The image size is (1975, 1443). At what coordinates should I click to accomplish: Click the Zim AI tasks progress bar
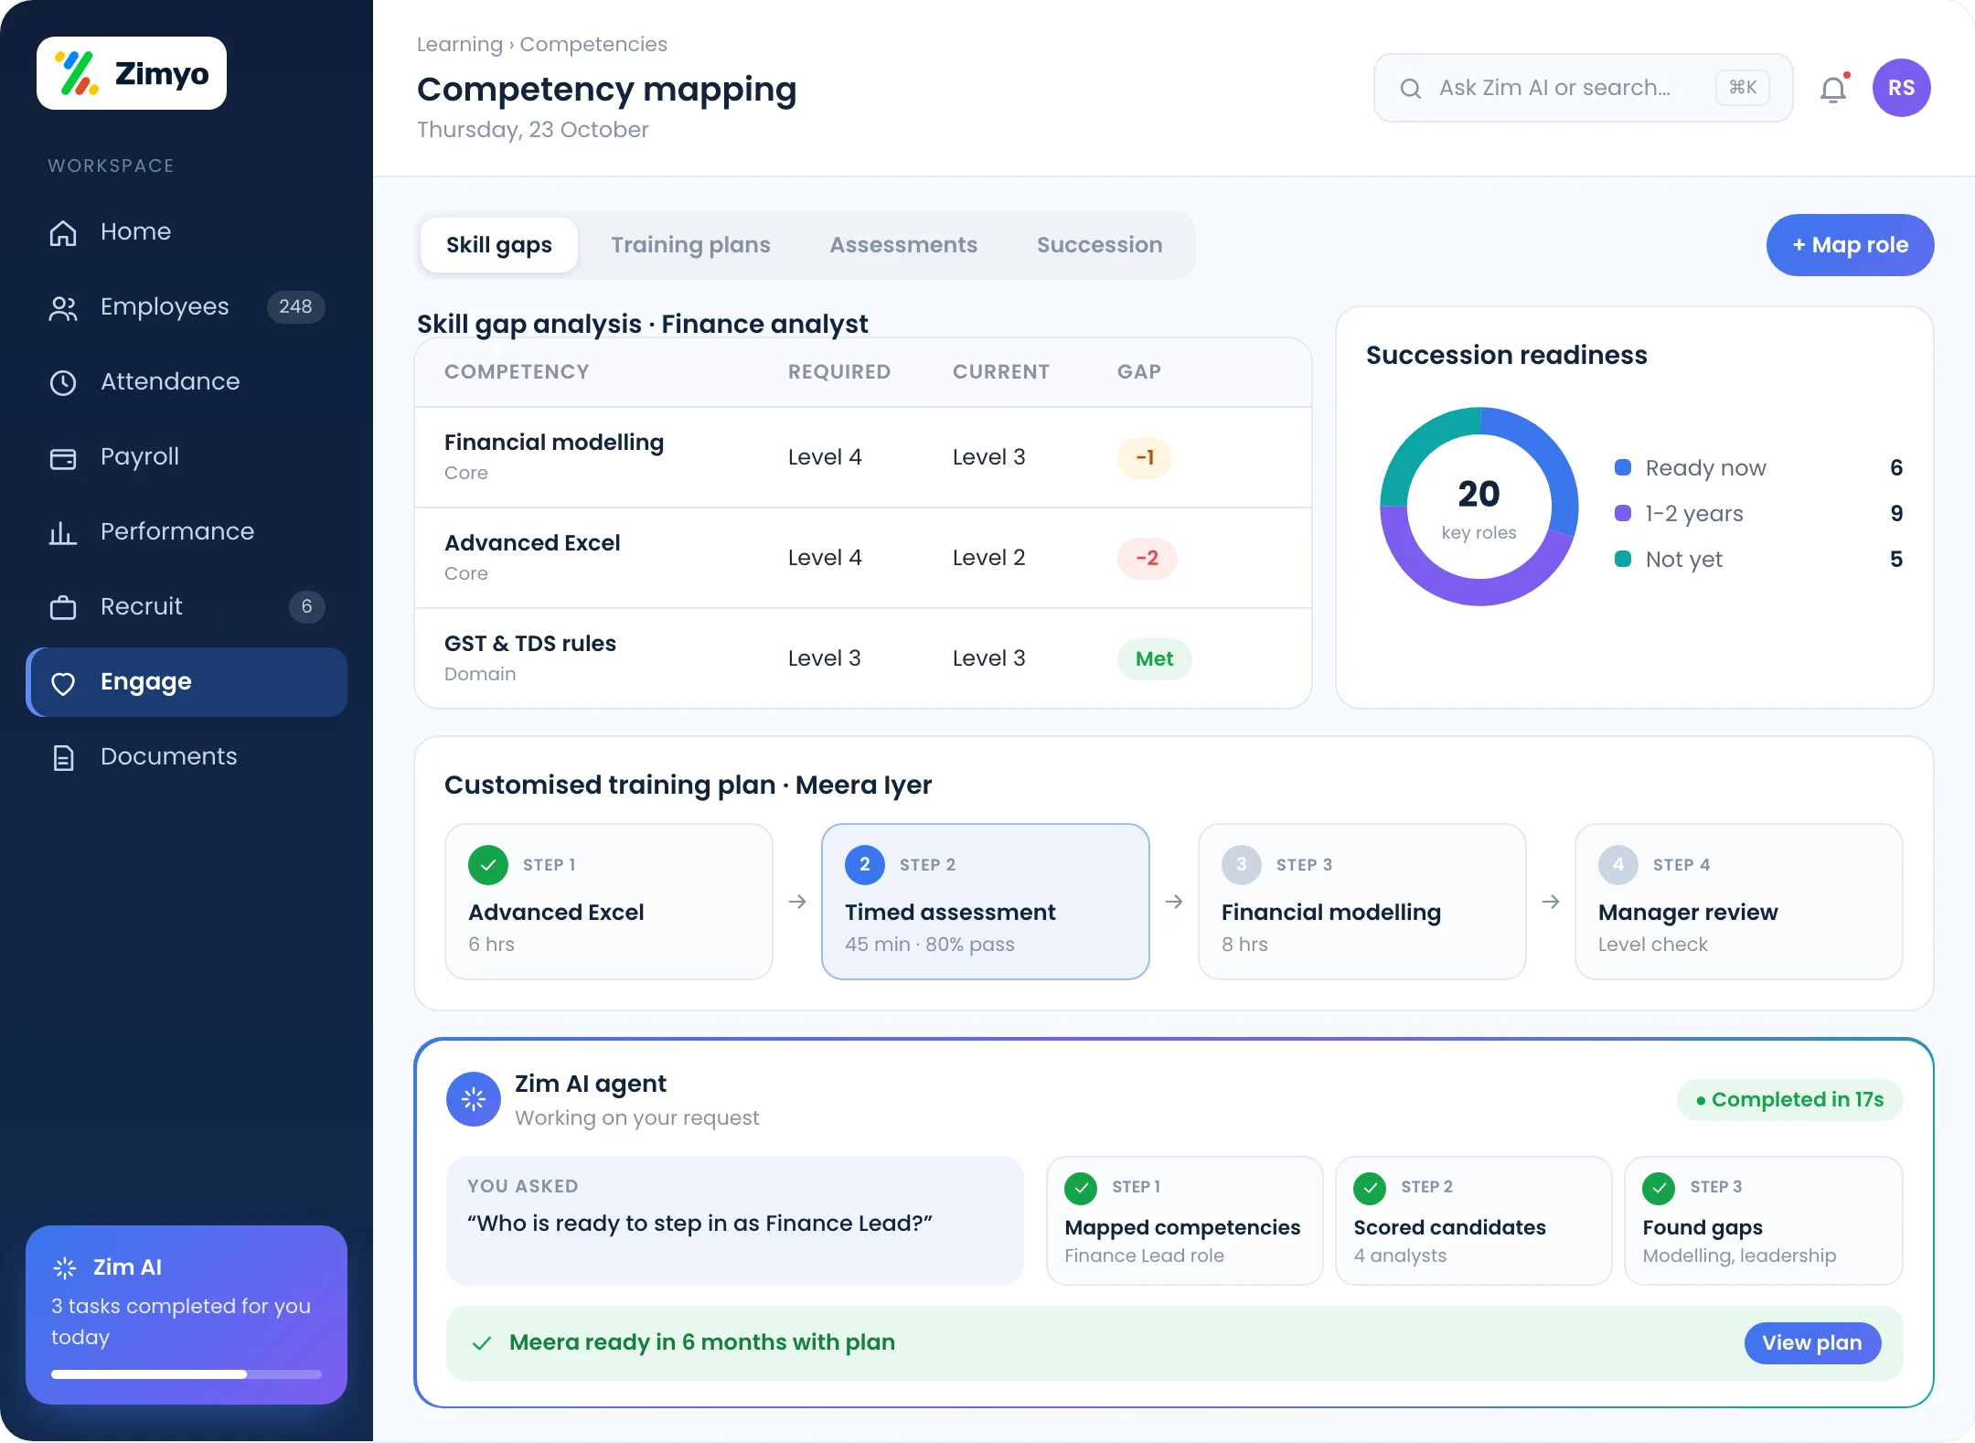187,1374
